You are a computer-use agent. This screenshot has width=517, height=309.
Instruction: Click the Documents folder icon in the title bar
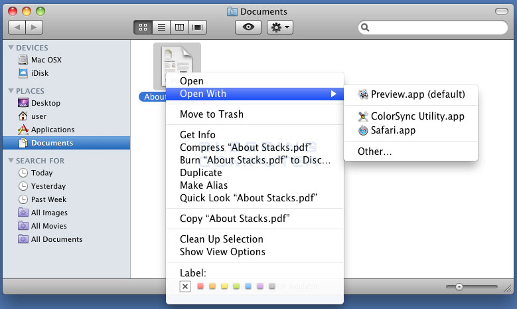click(232, 11)
